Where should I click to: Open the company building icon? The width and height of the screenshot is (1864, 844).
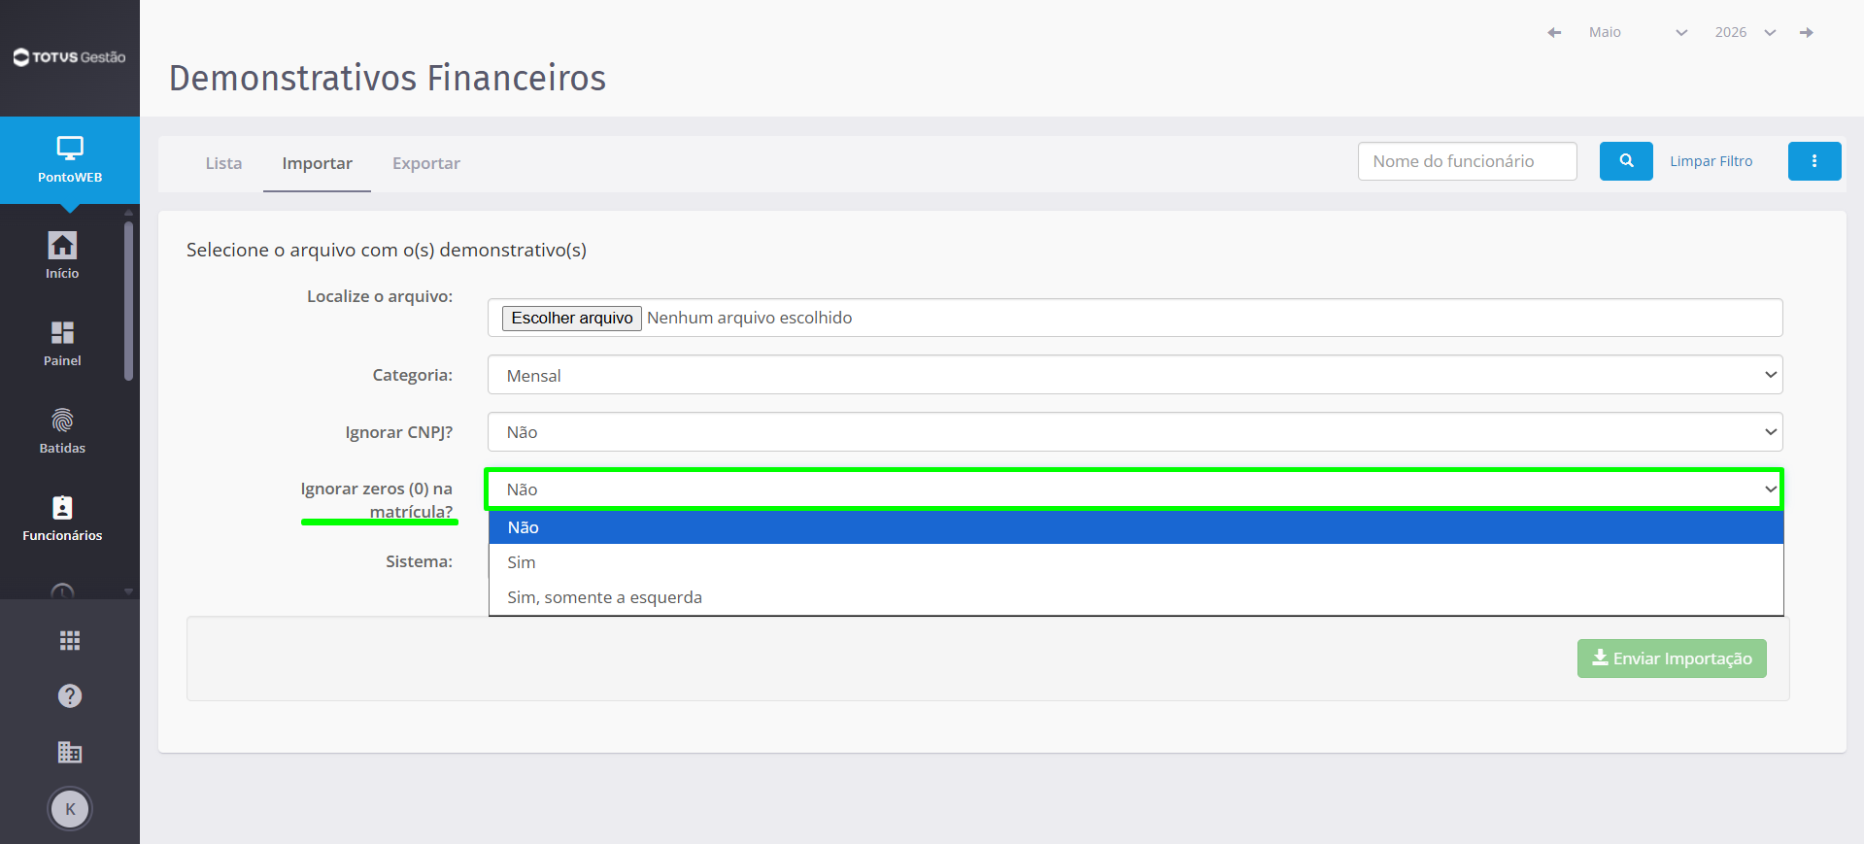[x=70, y=752]
